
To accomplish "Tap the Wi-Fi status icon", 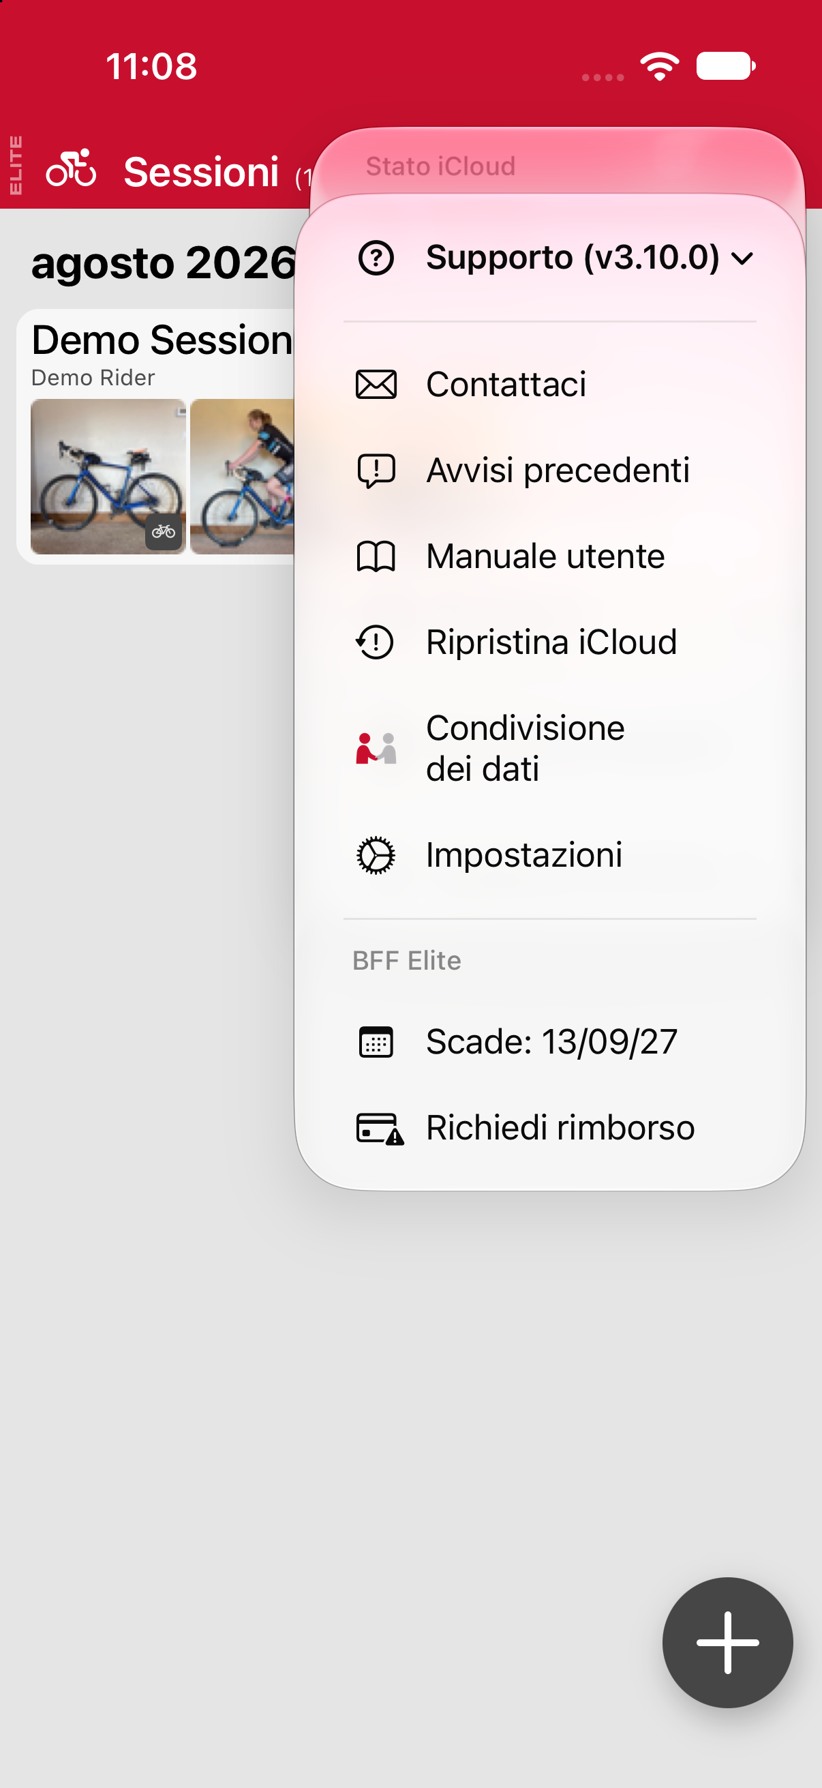I will pos(659,67).
